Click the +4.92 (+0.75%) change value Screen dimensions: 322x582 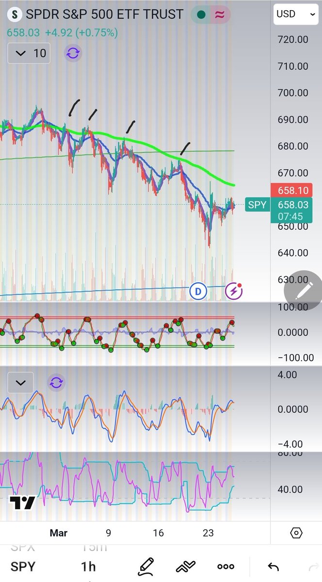tap(81, 33)
